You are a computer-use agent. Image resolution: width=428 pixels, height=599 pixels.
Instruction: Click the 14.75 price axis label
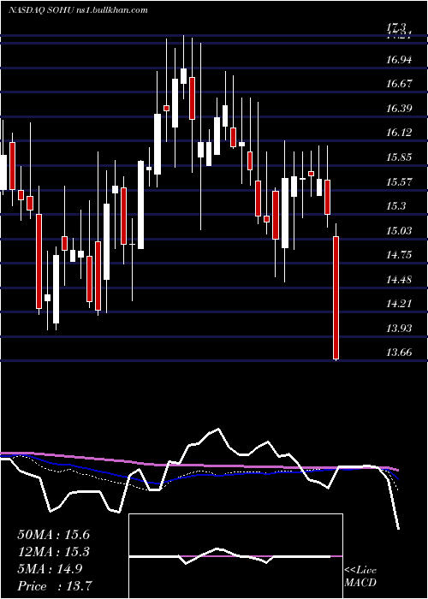pyautogui.click(x=399, y=255)
